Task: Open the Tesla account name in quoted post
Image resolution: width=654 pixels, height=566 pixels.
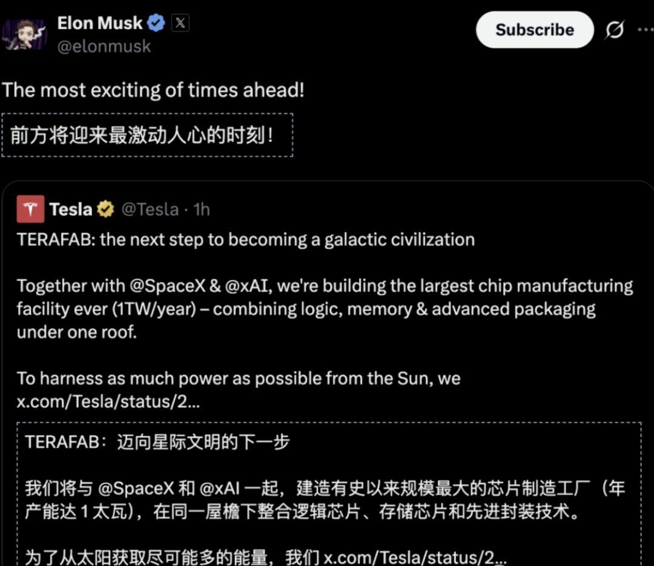Action: (70, 209)
